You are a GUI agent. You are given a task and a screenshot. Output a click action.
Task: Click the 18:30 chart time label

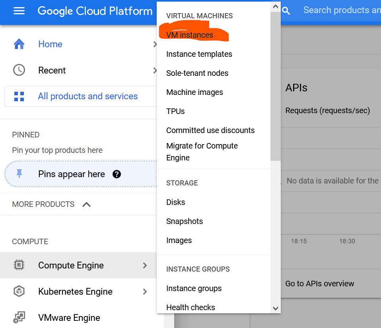point(347,241)
